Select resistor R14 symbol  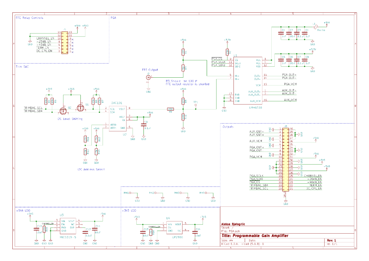coord(96,152)
